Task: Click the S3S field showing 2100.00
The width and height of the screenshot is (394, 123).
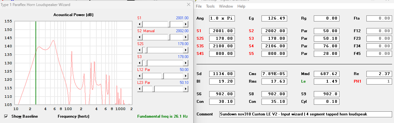Action: coord(222,46)
